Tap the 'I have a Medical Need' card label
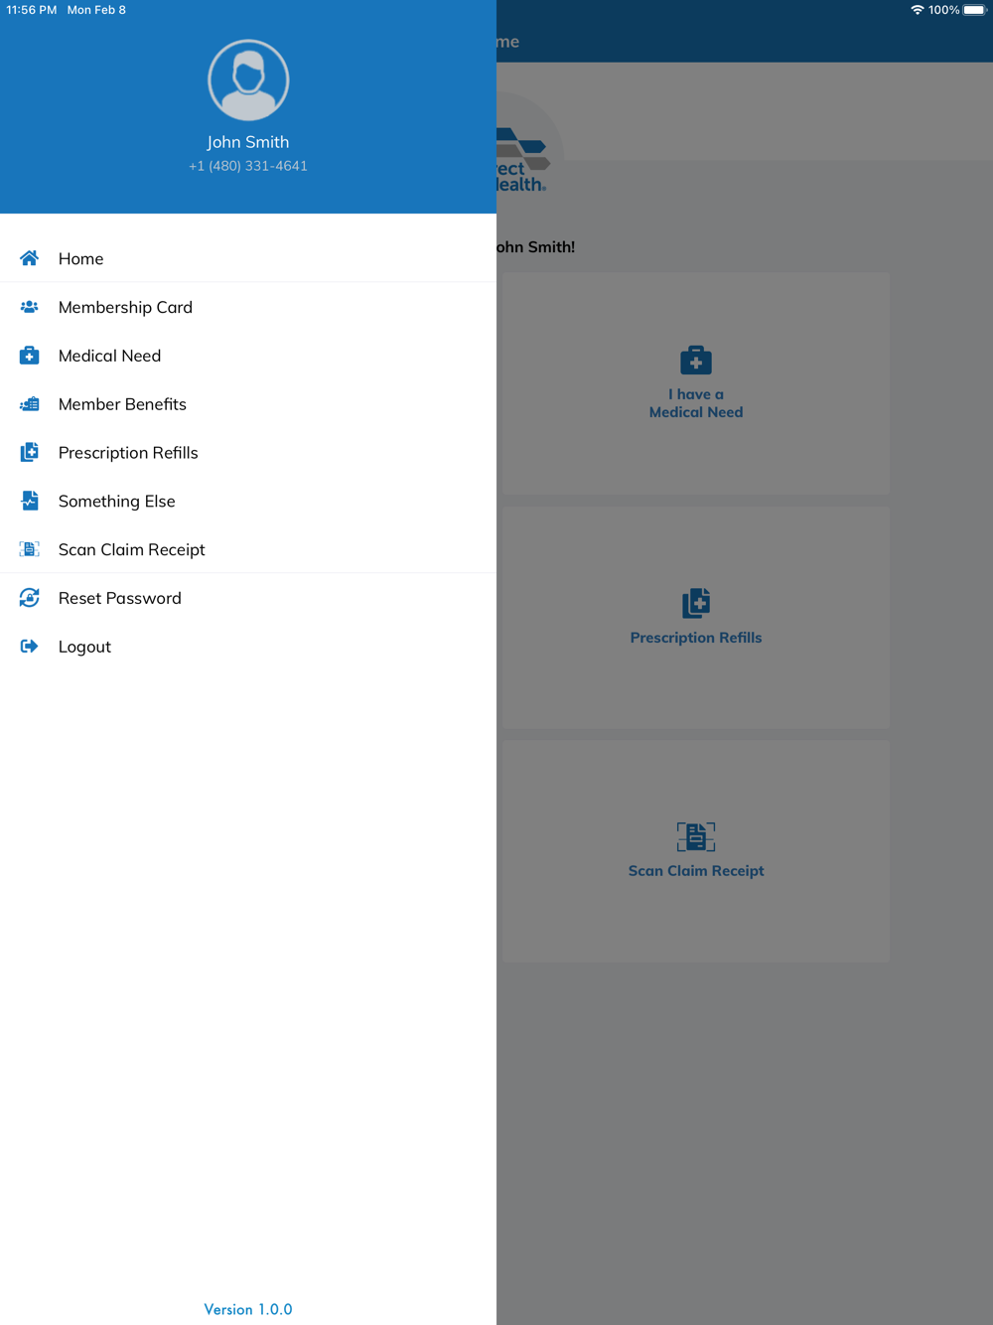 (696, 403)
